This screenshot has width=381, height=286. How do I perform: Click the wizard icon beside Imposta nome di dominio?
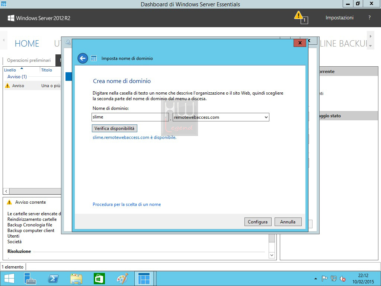94,58
